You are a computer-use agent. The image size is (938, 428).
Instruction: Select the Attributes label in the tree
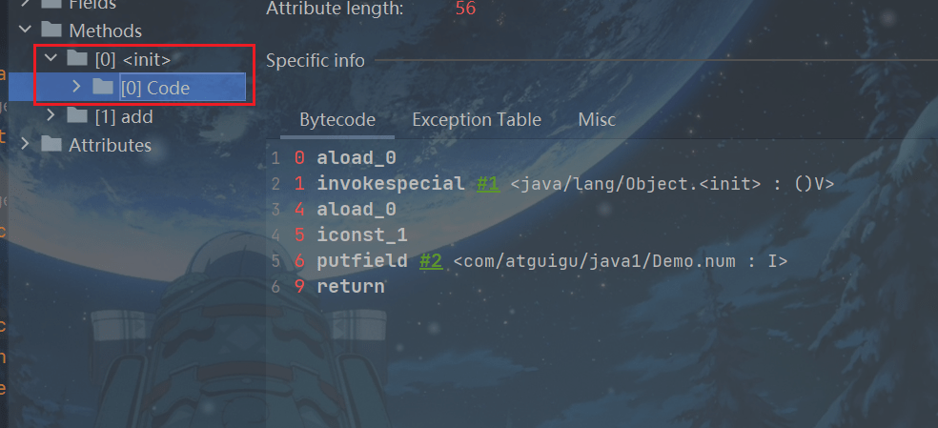coord(110,145)
